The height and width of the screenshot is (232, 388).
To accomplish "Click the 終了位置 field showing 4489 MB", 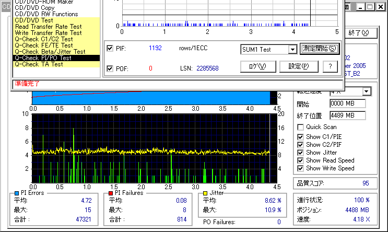I will [347, 115].
